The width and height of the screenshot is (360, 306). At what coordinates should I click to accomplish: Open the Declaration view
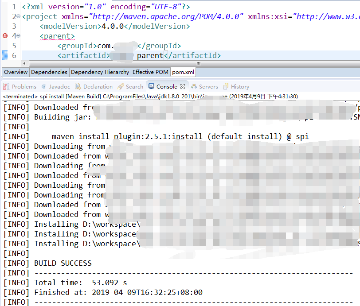point(94,86)
